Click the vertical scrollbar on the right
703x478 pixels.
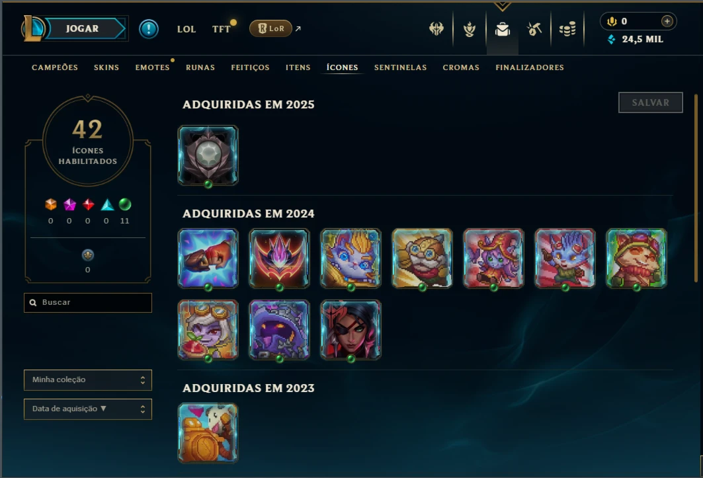(696, 188)
